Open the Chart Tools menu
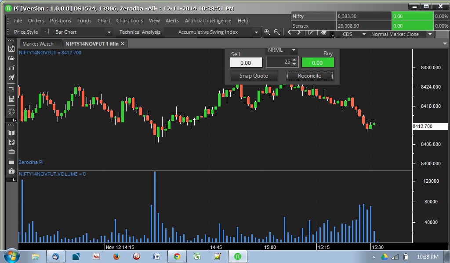The width and height of the screenshot is (450, 263). click(130, 21)
